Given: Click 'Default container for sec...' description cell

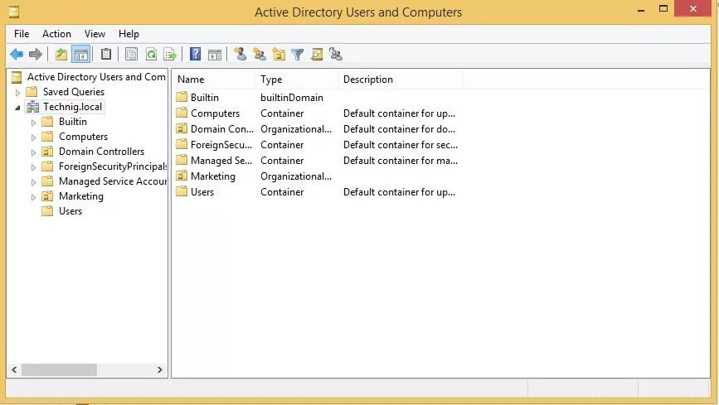Looking at the screenshot, I should coord(401,145).
